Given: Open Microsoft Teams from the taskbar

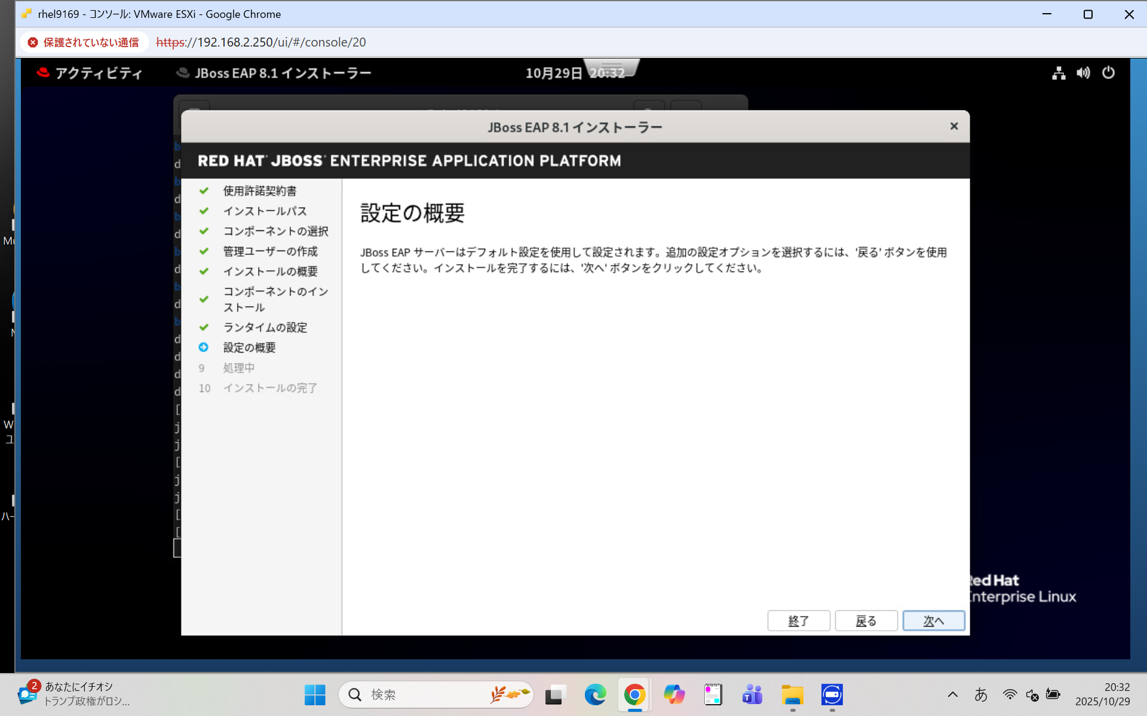Looking at the screenshot, I should click(752, 695).
